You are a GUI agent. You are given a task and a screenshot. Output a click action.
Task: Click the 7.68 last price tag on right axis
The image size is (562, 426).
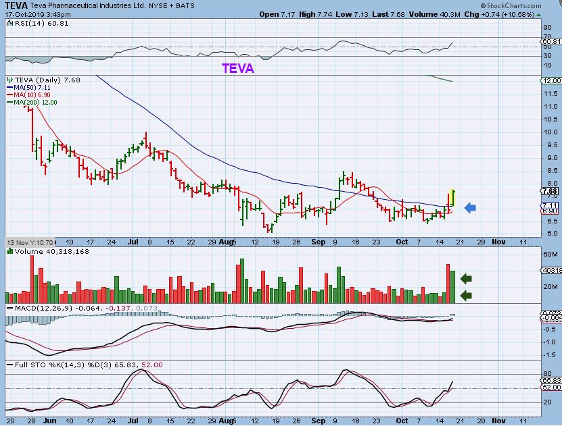(551, 191)
